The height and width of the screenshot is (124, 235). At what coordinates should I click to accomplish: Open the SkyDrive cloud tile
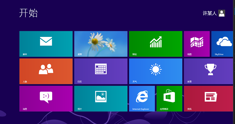[222, 44]
